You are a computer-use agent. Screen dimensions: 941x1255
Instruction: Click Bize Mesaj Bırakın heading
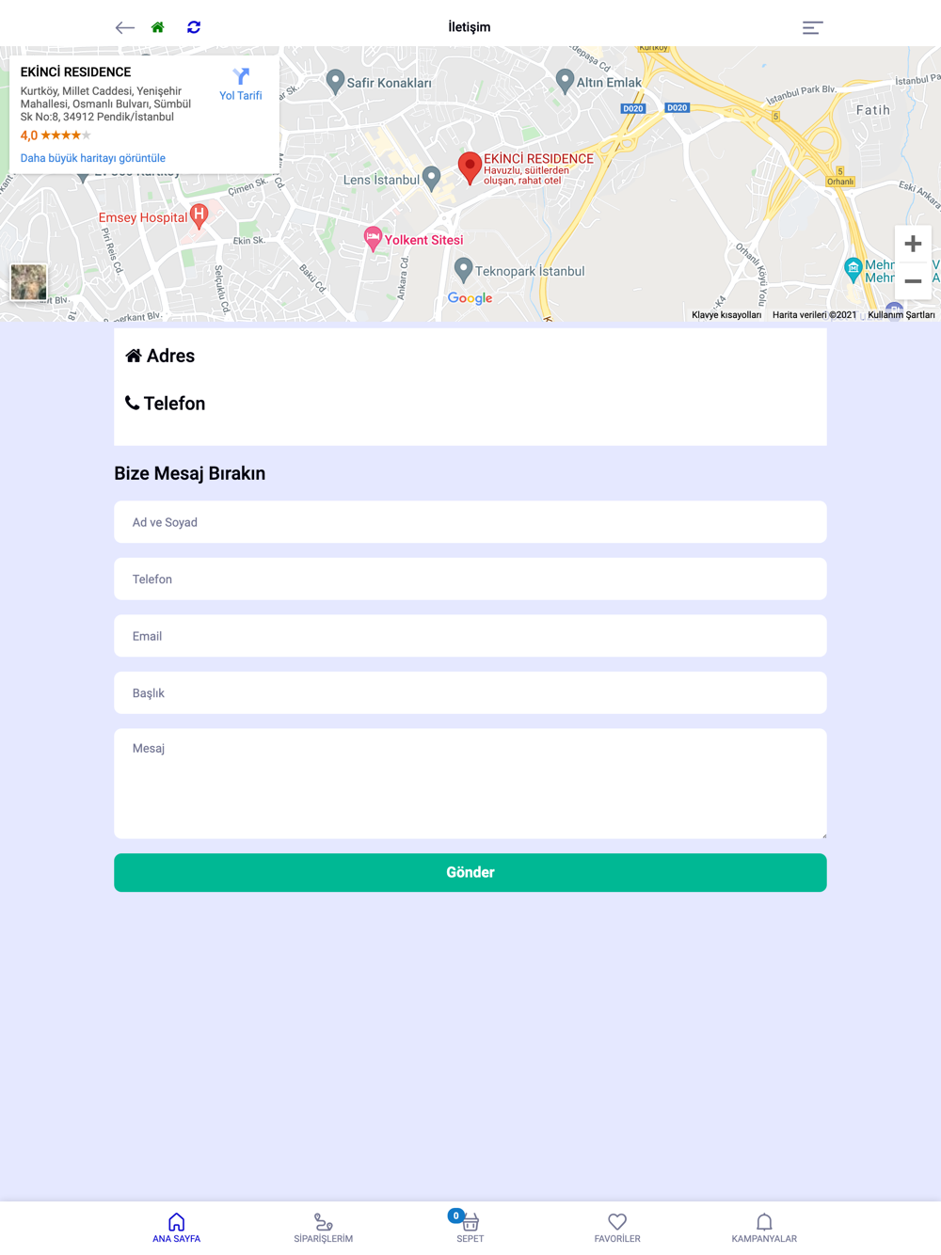190,473
